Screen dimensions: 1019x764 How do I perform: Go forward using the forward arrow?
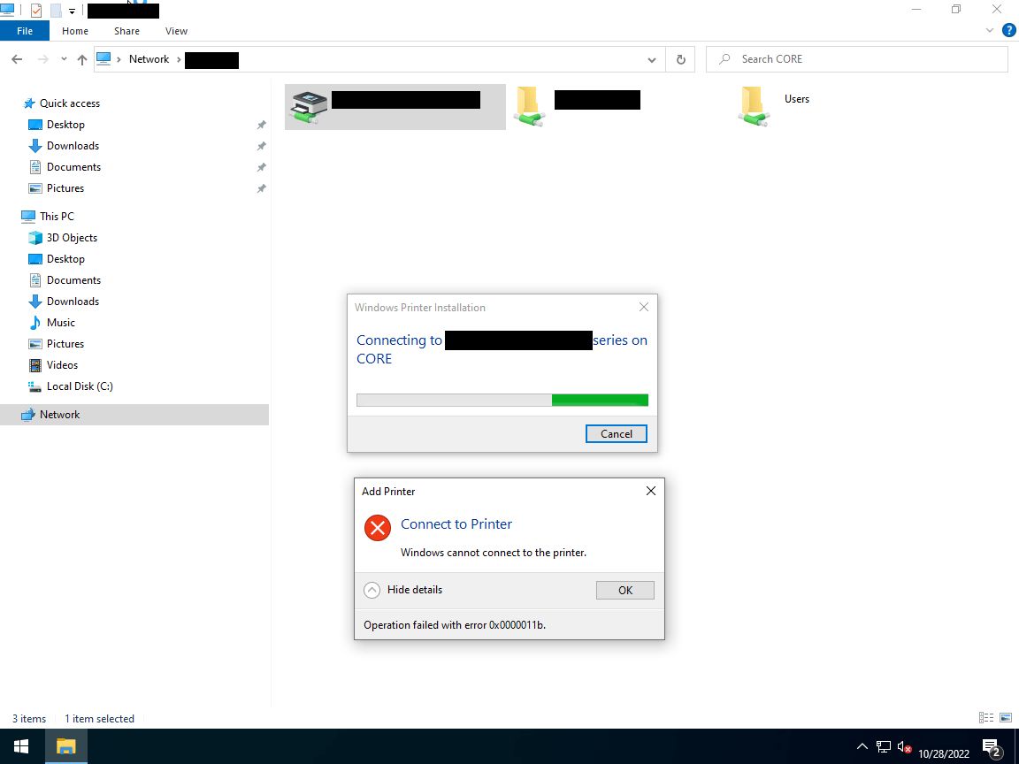tap(42, 59)
